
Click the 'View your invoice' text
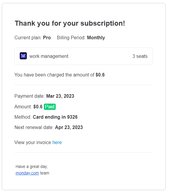[x=33, y=142]
